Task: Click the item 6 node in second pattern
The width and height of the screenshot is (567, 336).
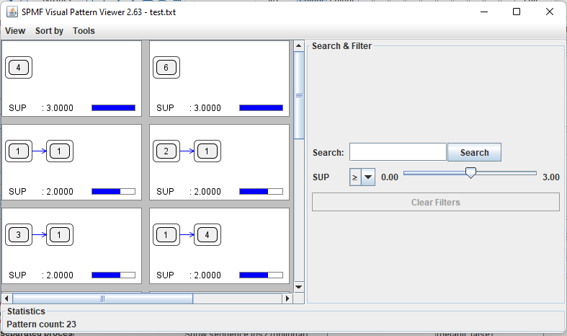Action: [166, 68]
